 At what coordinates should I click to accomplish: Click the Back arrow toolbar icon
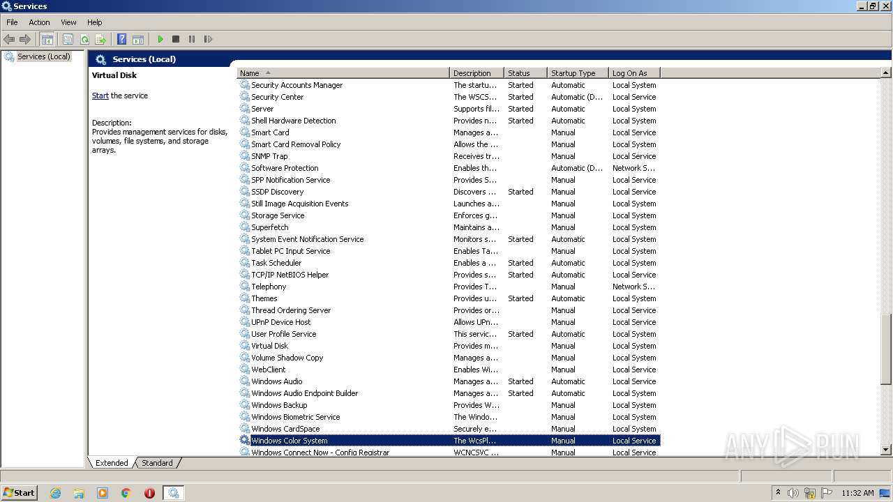pos(9,39)
